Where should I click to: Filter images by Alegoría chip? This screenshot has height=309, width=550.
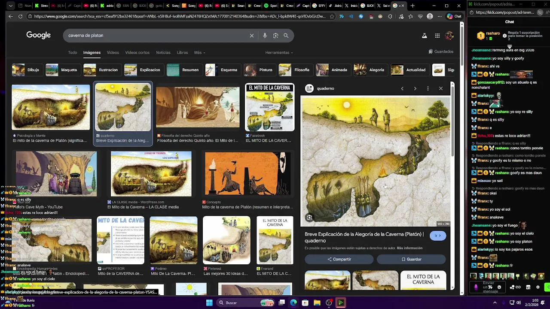[370, 70]
